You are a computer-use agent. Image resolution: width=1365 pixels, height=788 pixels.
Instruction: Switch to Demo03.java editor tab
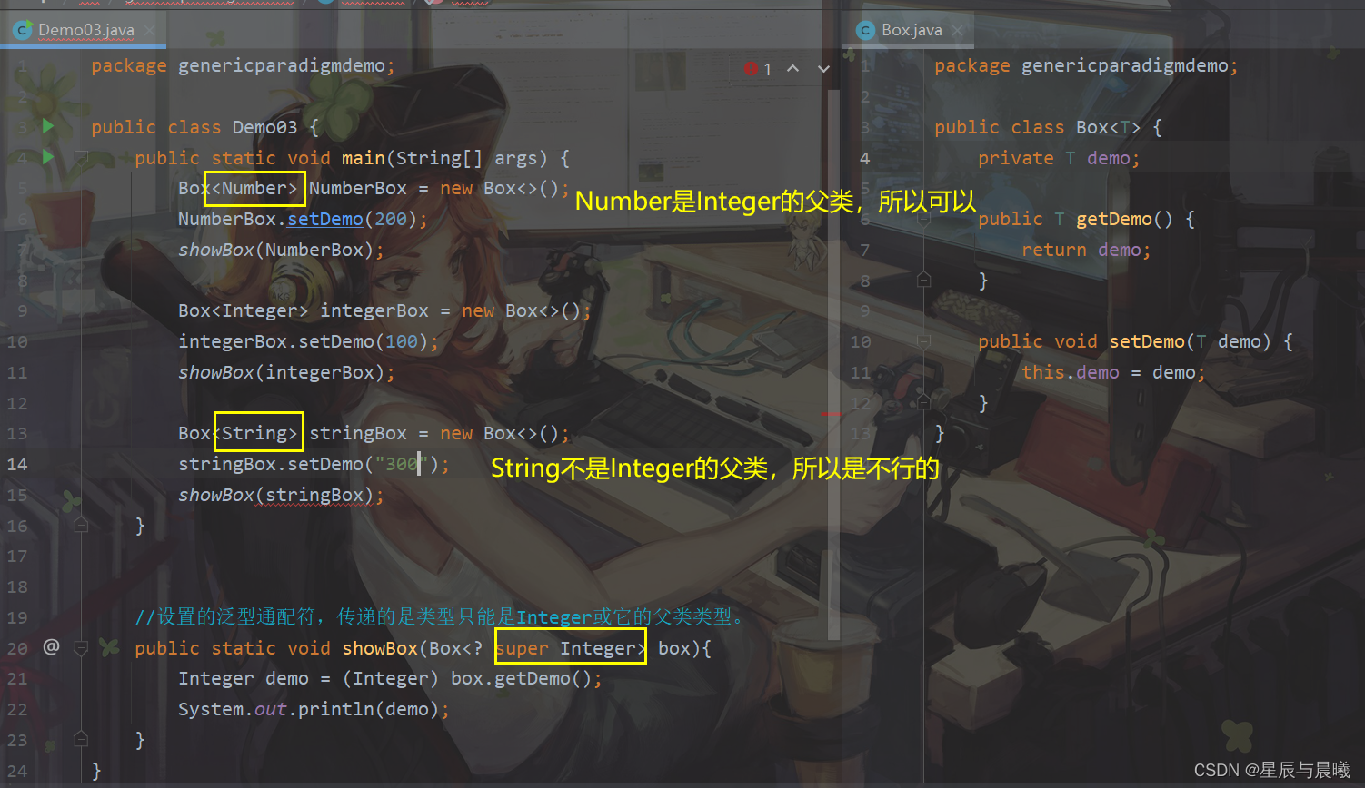point(84,30)
